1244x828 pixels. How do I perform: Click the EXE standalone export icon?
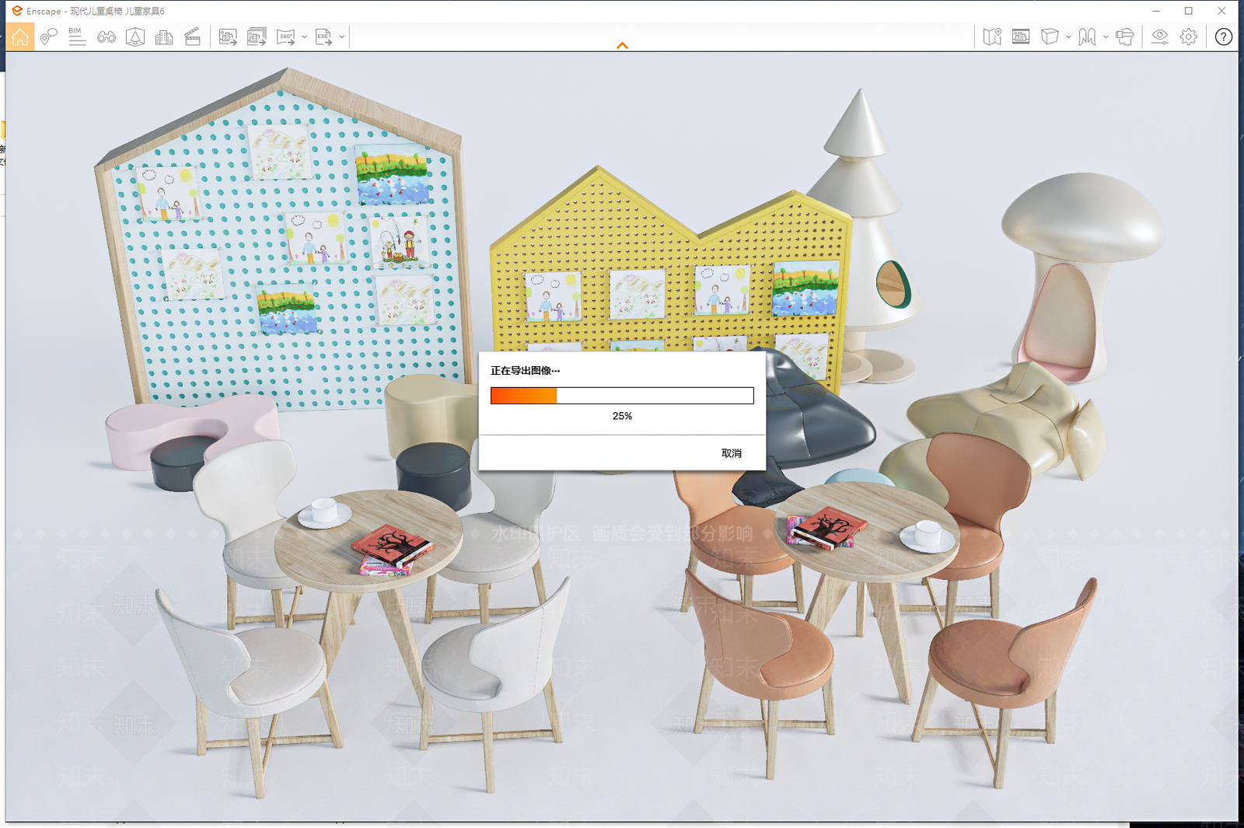(x=323, y=37)
